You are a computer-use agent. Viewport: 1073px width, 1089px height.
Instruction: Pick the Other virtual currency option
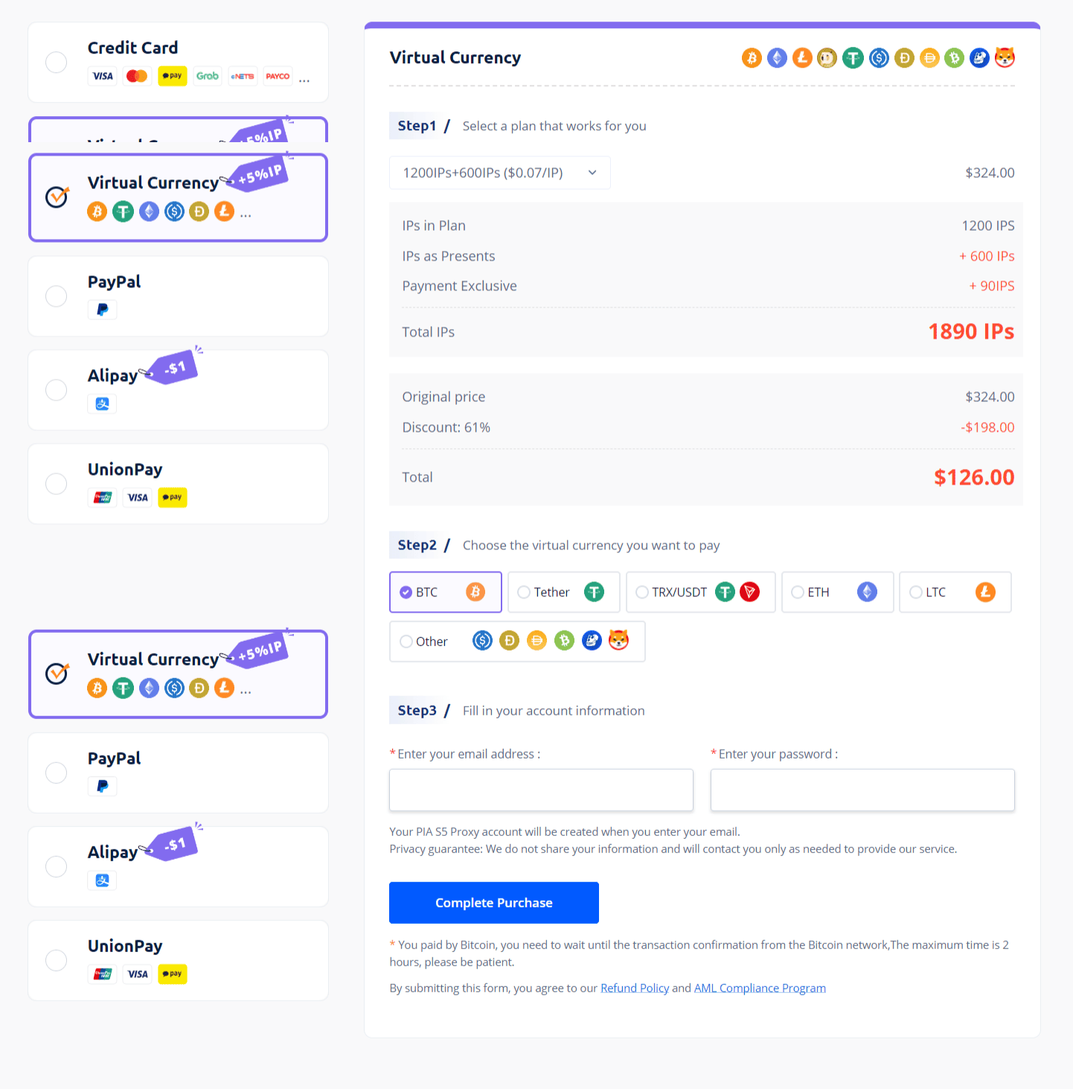406,642
